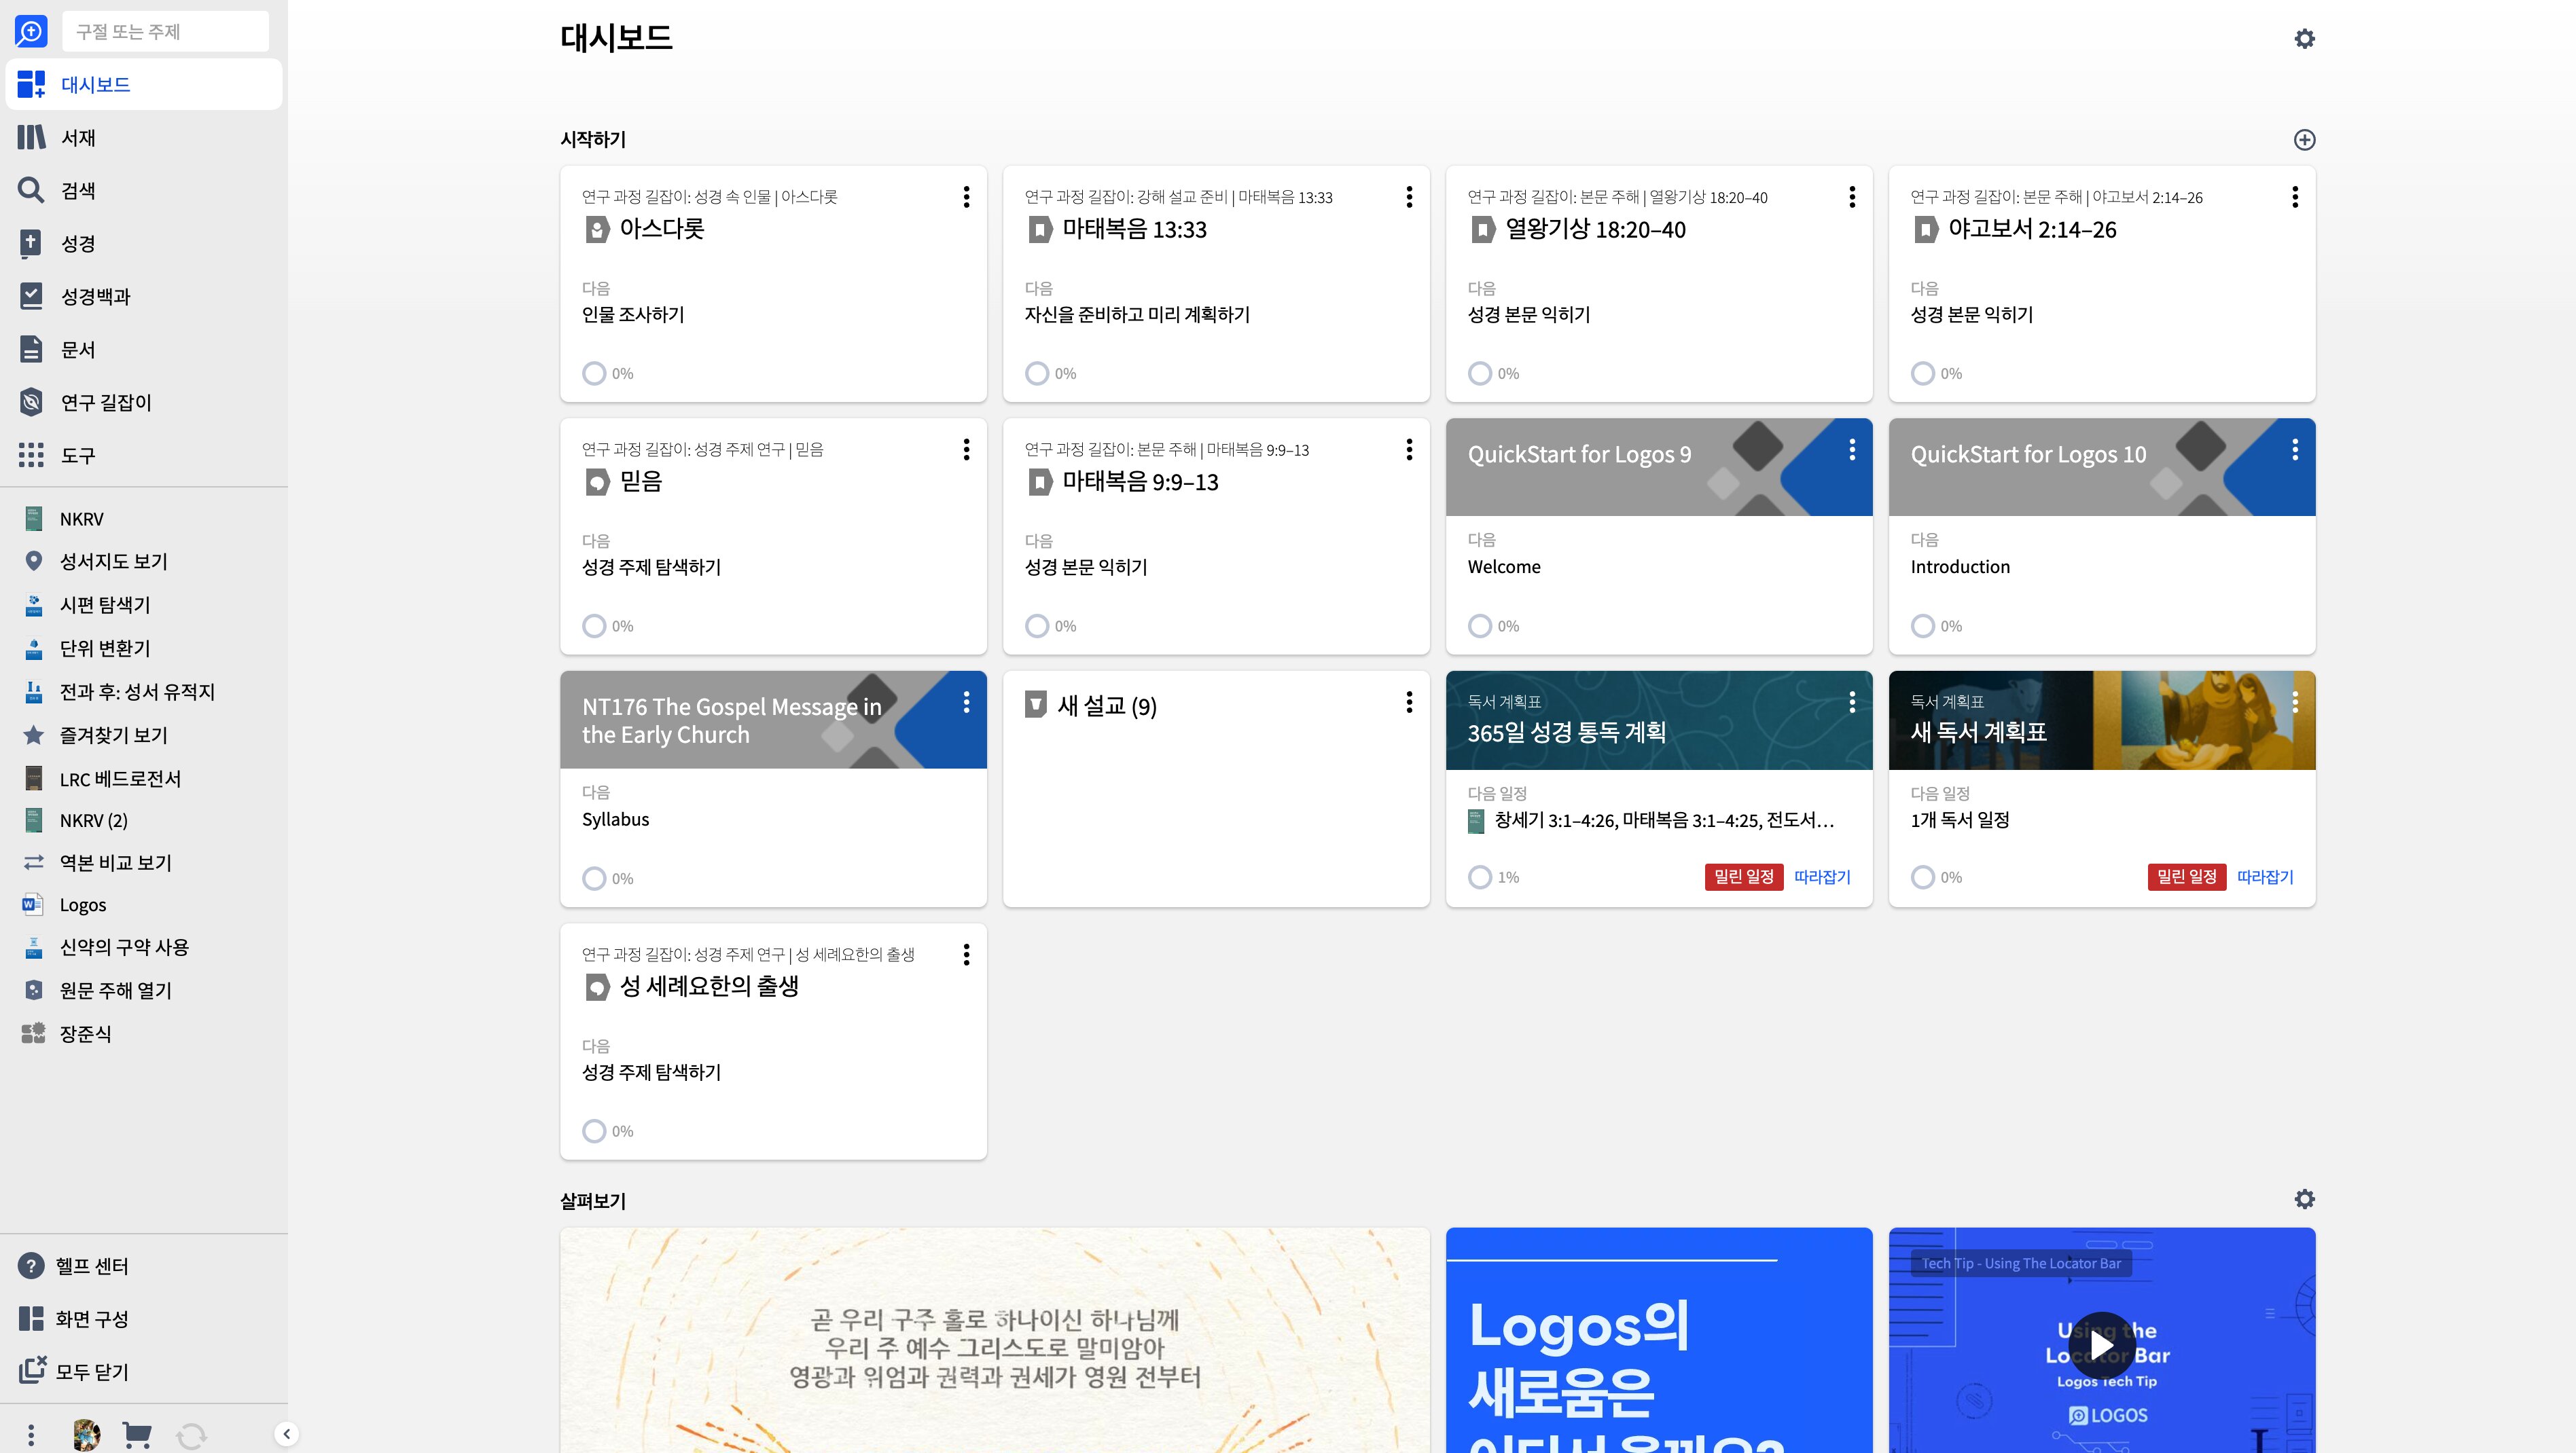Click '자신을 준비하고 미리 계획하기' text
2576x1453 pixels.
point(1137,315)
